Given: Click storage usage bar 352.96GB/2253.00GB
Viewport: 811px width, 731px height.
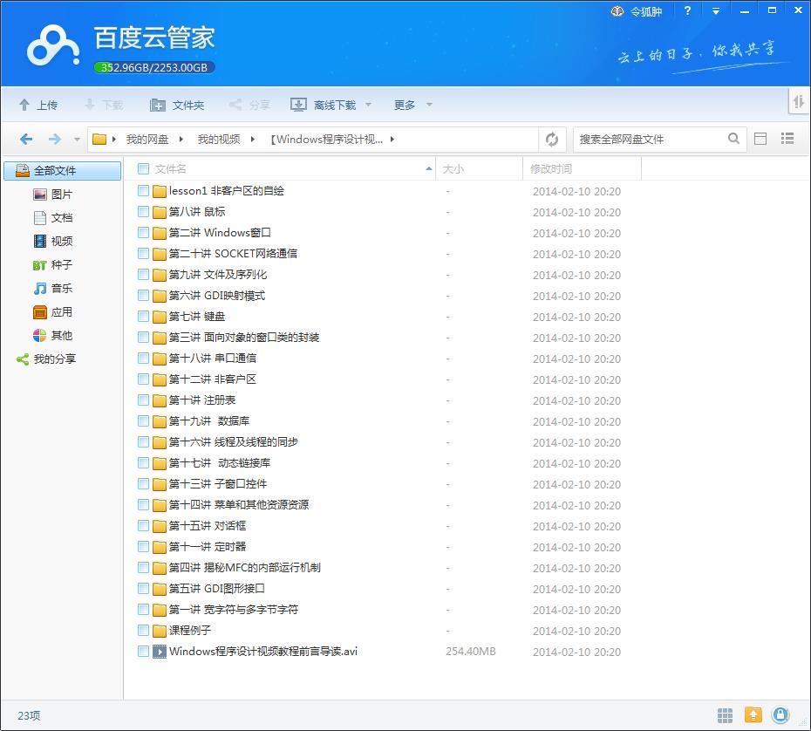Looking at the screenshot, I should [x=154, y=67].
